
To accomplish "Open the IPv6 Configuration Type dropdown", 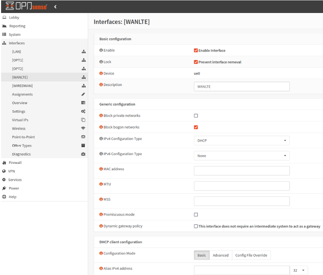I will [242, 156].
